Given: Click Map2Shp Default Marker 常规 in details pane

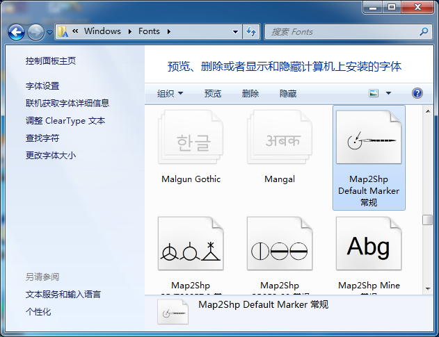Looking at the screenshot, I should 263,304.
